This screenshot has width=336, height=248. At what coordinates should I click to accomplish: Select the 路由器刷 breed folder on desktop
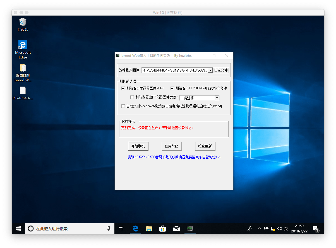point(23,73)
